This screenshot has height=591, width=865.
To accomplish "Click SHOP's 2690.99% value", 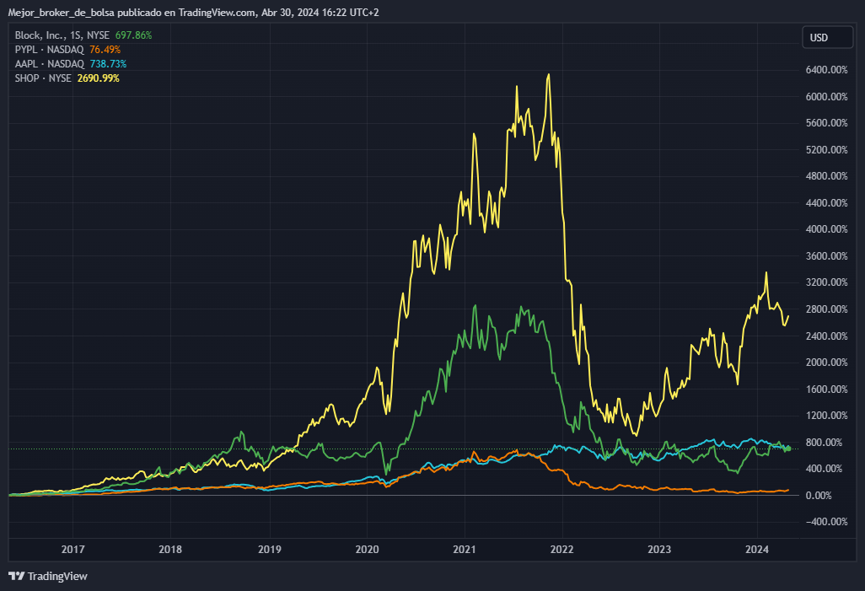I will coord(98,78).
